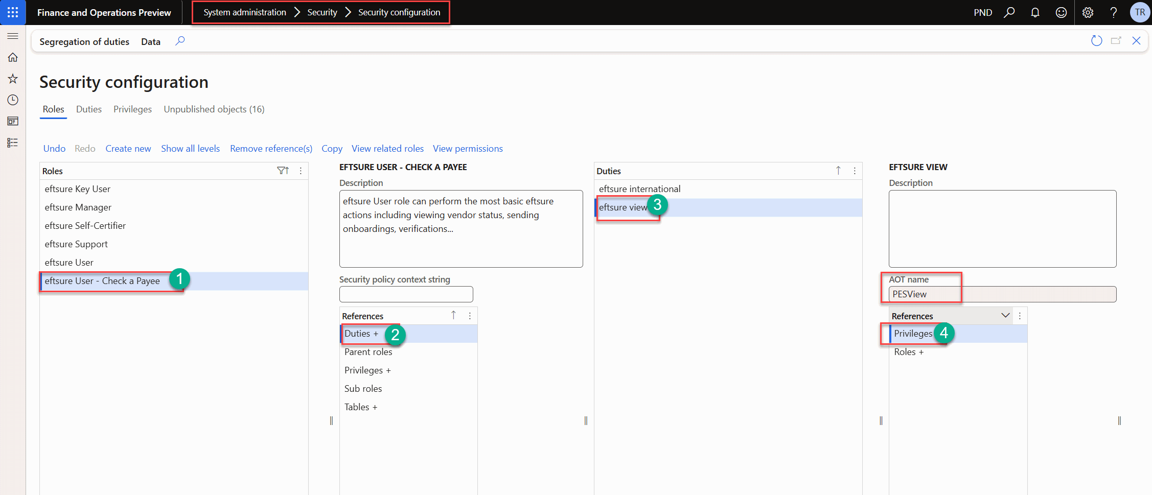Select the eftsure User role
Screen dimensions: 1152x495
click(174, 263)
